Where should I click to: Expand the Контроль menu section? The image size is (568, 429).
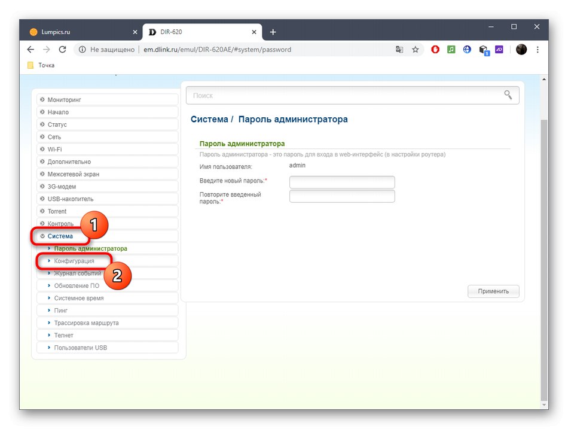coord(107,224)
